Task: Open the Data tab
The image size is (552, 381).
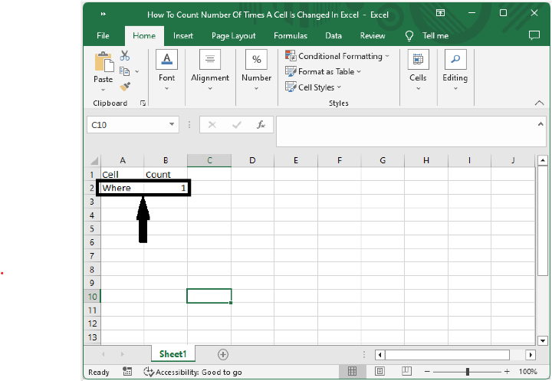Action: pyautogui.click(x=333, y=35)
